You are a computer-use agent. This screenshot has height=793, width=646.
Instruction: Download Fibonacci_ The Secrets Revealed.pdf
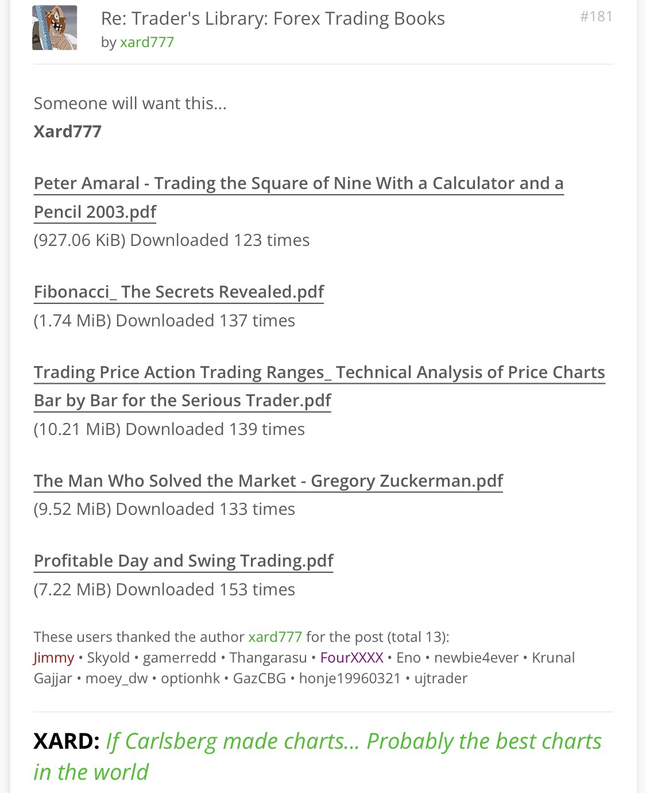(x=179, y=292)
